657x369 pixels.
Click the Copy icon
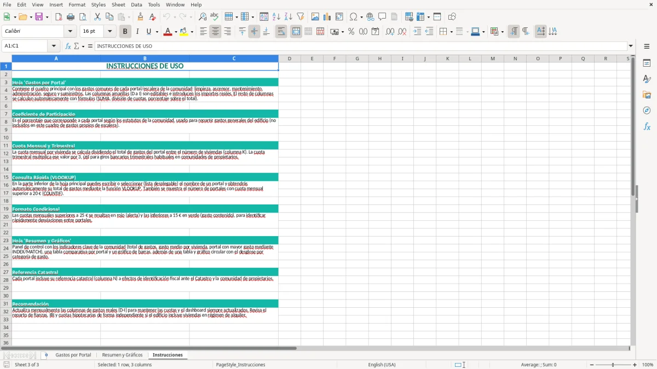coord(109,17)
